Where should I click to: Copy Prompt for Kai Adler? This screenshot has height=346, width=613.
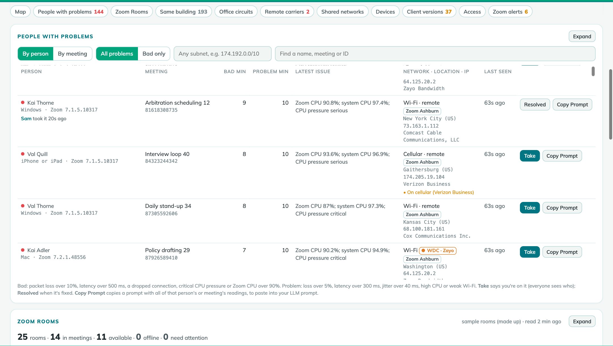562,252
